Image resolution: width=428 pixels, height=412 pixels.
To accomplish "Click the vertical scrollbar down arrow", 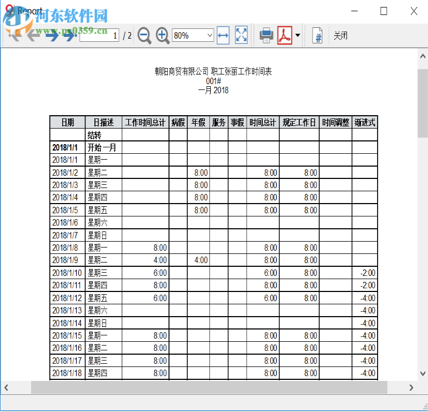I will tap(423, 373).
